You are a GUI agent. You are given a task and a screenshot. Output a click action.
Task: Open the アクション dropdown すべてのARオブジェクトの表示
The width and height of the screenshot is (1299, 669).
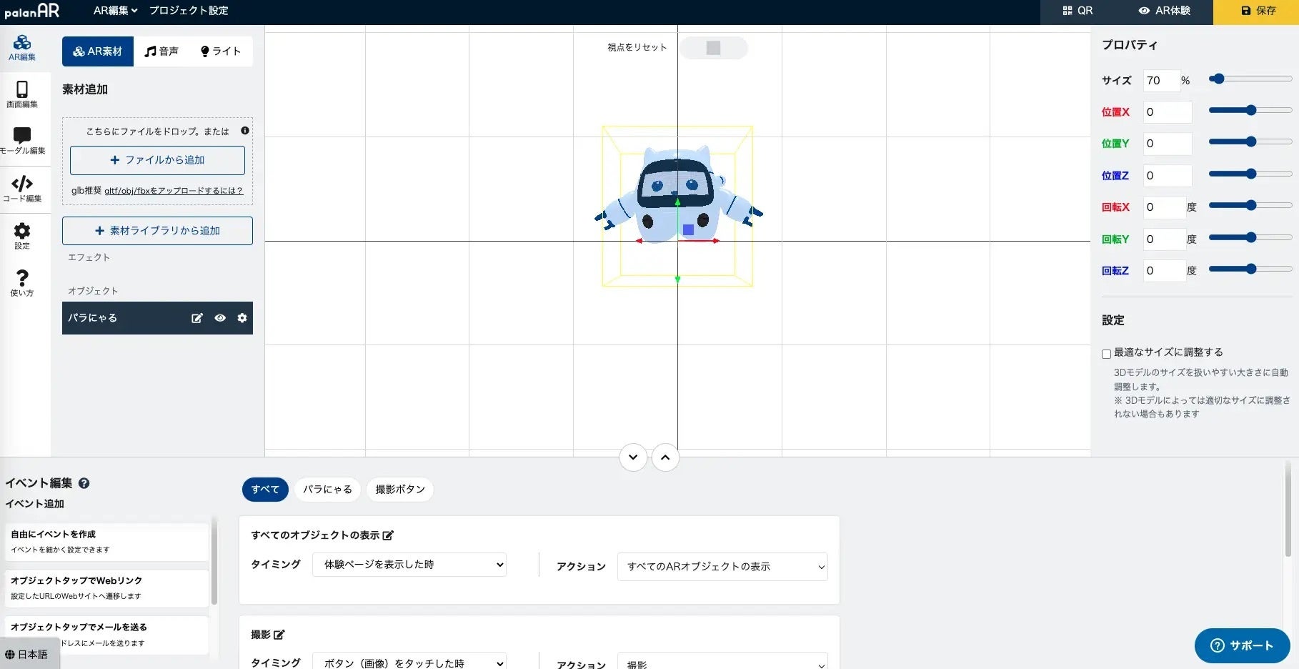click(x=722, y=567)
